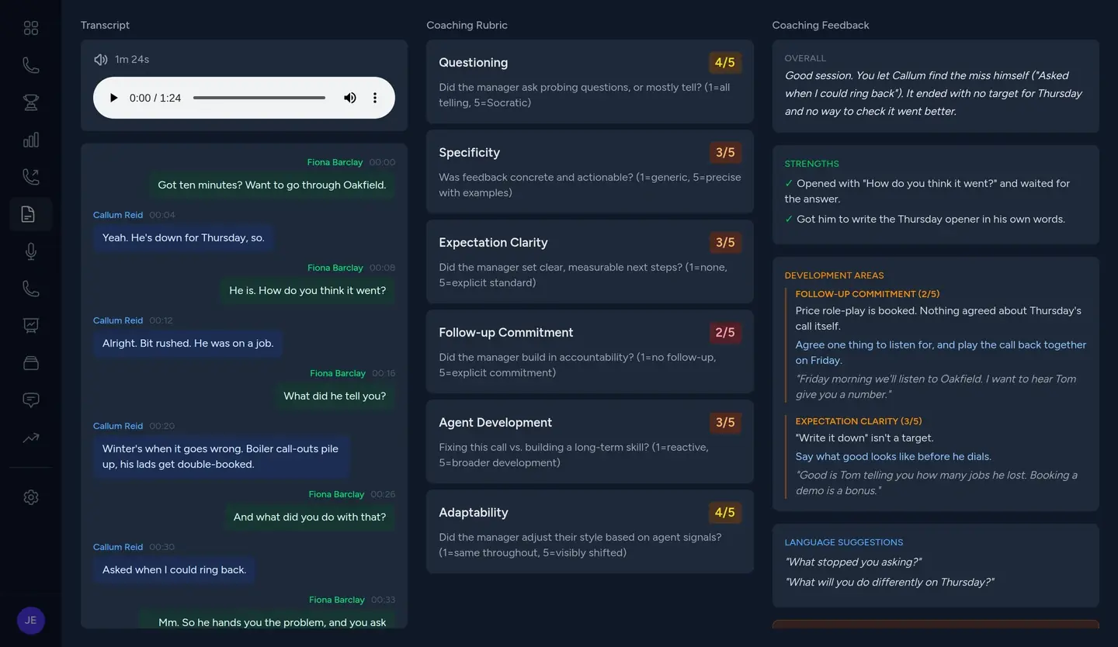
Task: Open the trending arrow sidebar icon
Action: coord(31,438)
